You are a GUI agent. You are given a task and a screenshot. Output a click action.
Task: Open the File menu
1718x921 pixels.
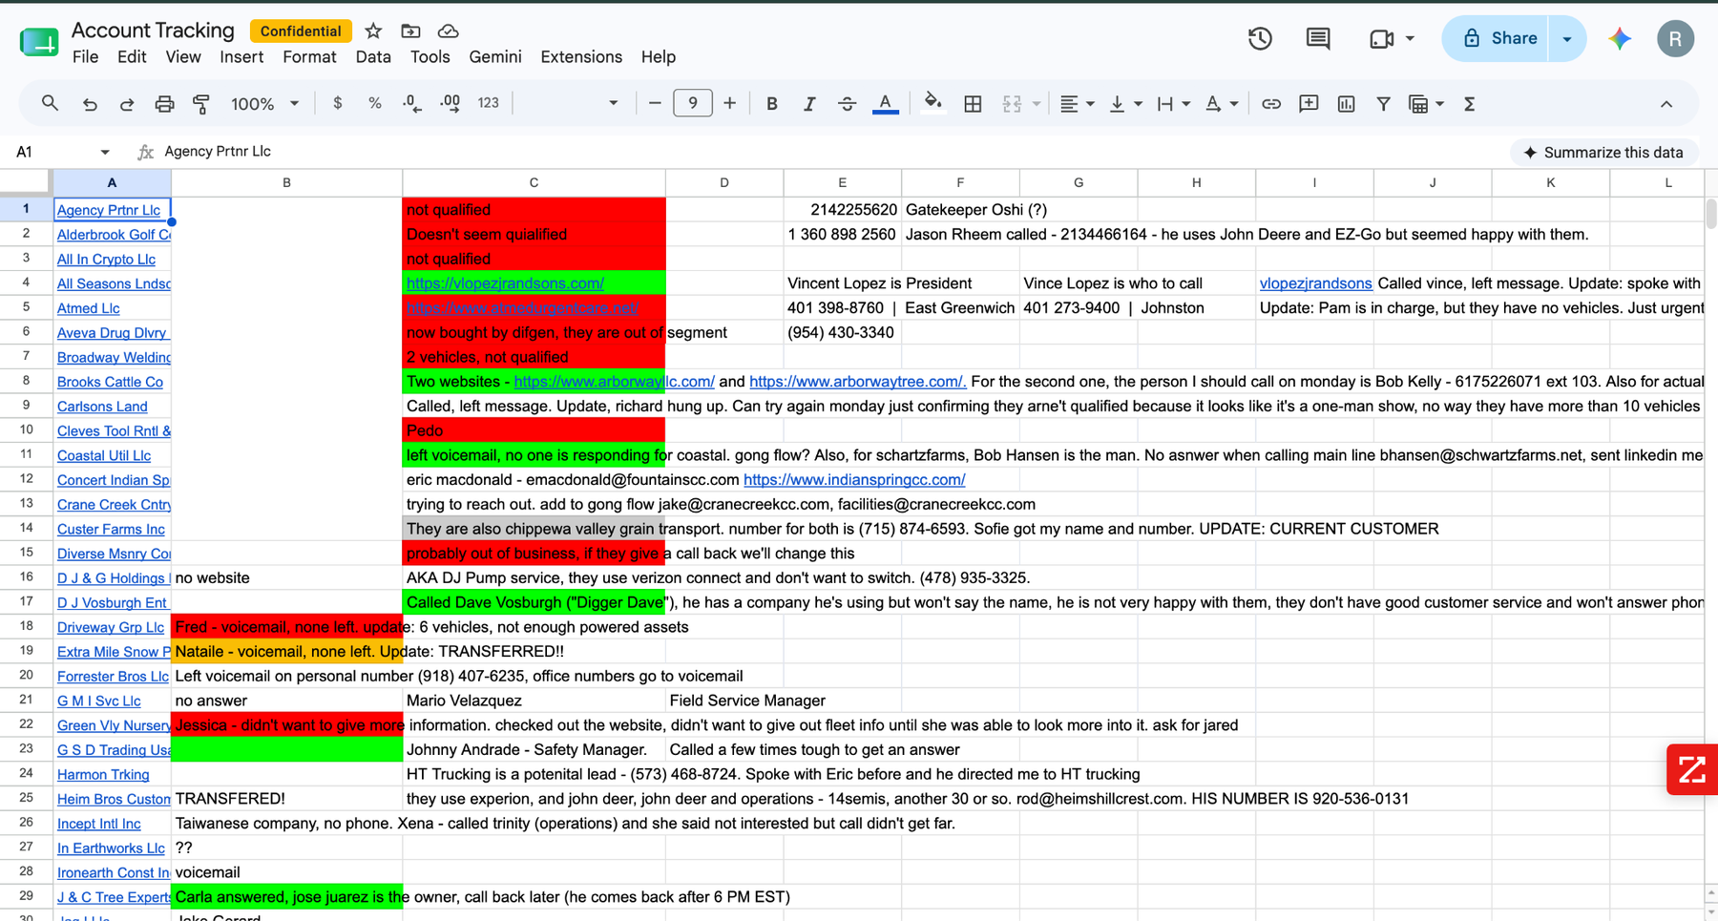tap(85, 57)
